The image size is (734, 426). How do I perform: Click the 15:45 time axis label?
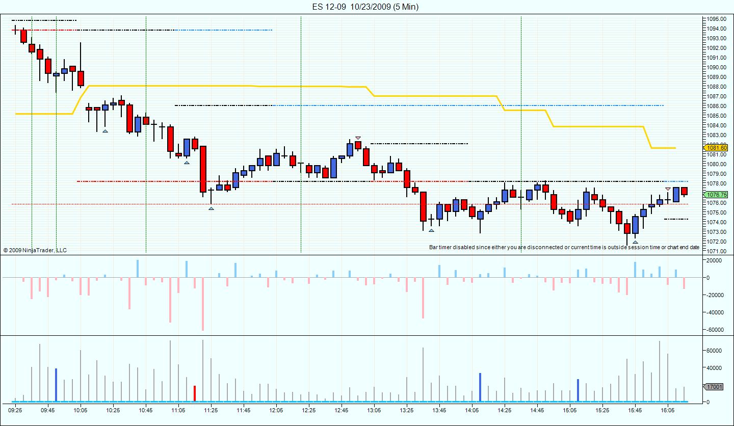click(x=635, y=410)
